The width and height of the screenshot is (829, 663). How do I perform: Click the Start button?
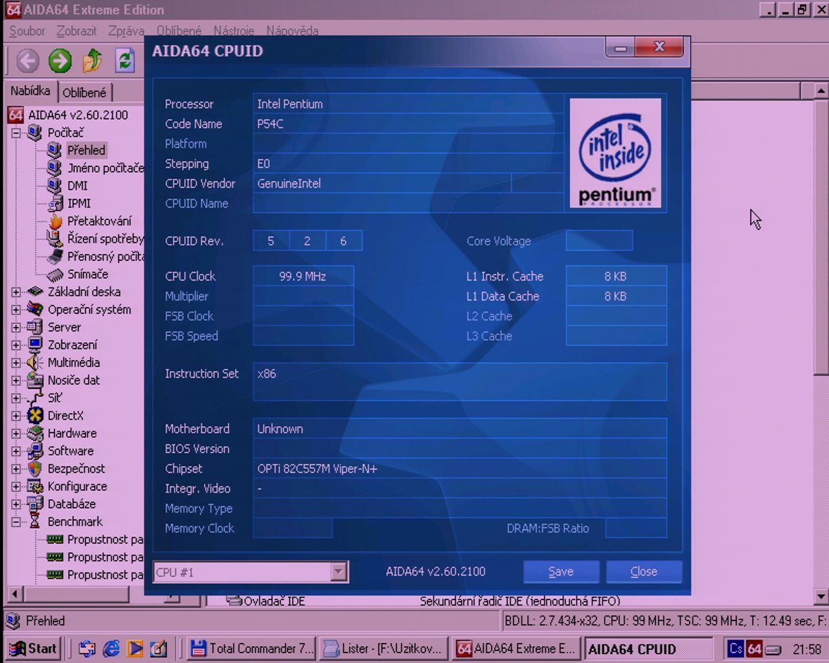tap(34, 648)
